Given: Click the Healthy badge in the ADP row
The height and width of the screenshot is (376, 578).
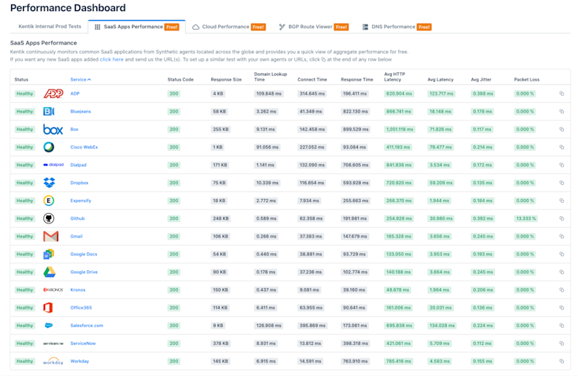Looking at the screenshot, I should 24,93.
